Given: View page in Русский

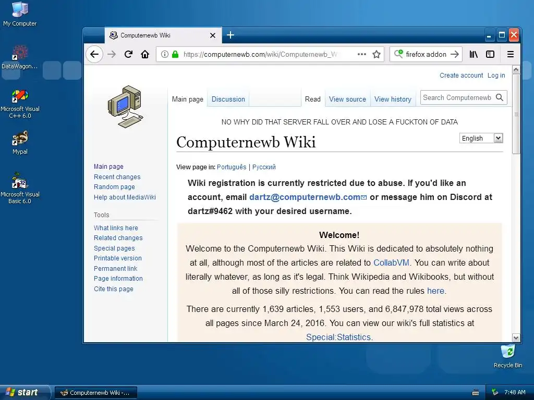Looking at the screenshot, I should click(x=264, y=167).
